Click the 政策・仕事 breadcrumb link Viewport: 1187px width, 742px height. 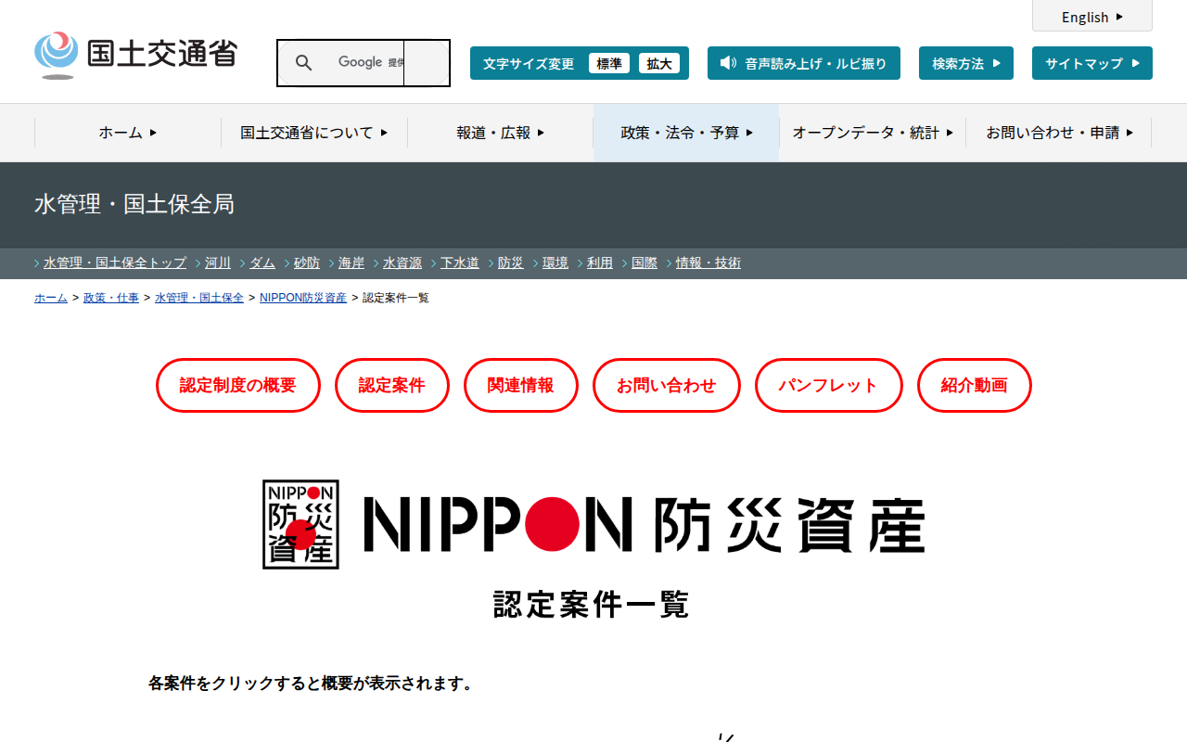point(111,298)
